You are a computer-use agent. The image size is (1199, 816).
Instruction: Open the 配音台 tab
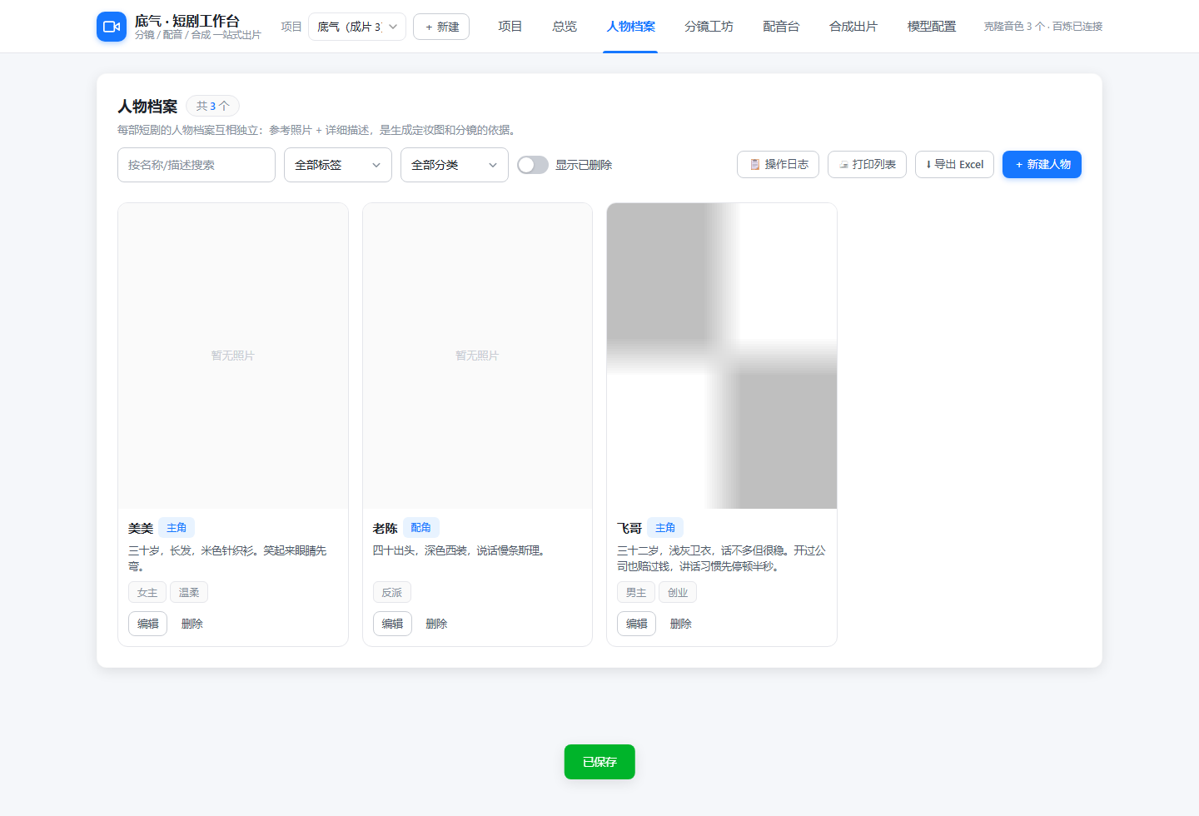[781, 27]
